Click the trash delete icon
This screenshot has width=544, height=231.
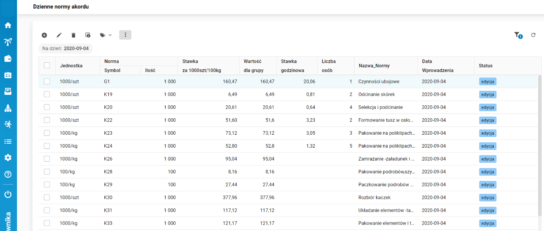pos(73,35)
